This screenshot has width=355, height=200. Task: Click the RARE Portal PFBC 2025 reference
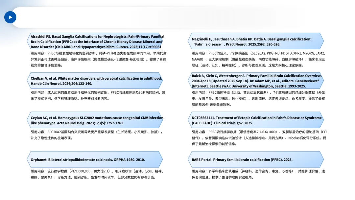click(x=256, y=160)
